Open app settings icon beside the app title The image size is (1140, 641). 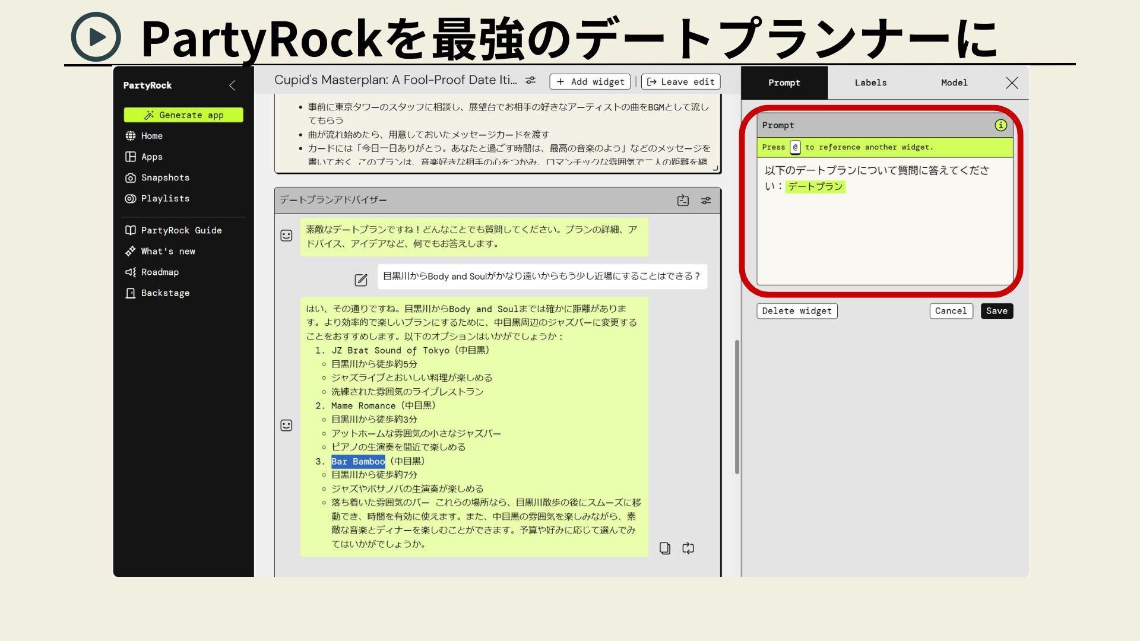click(x=531, y=80)
